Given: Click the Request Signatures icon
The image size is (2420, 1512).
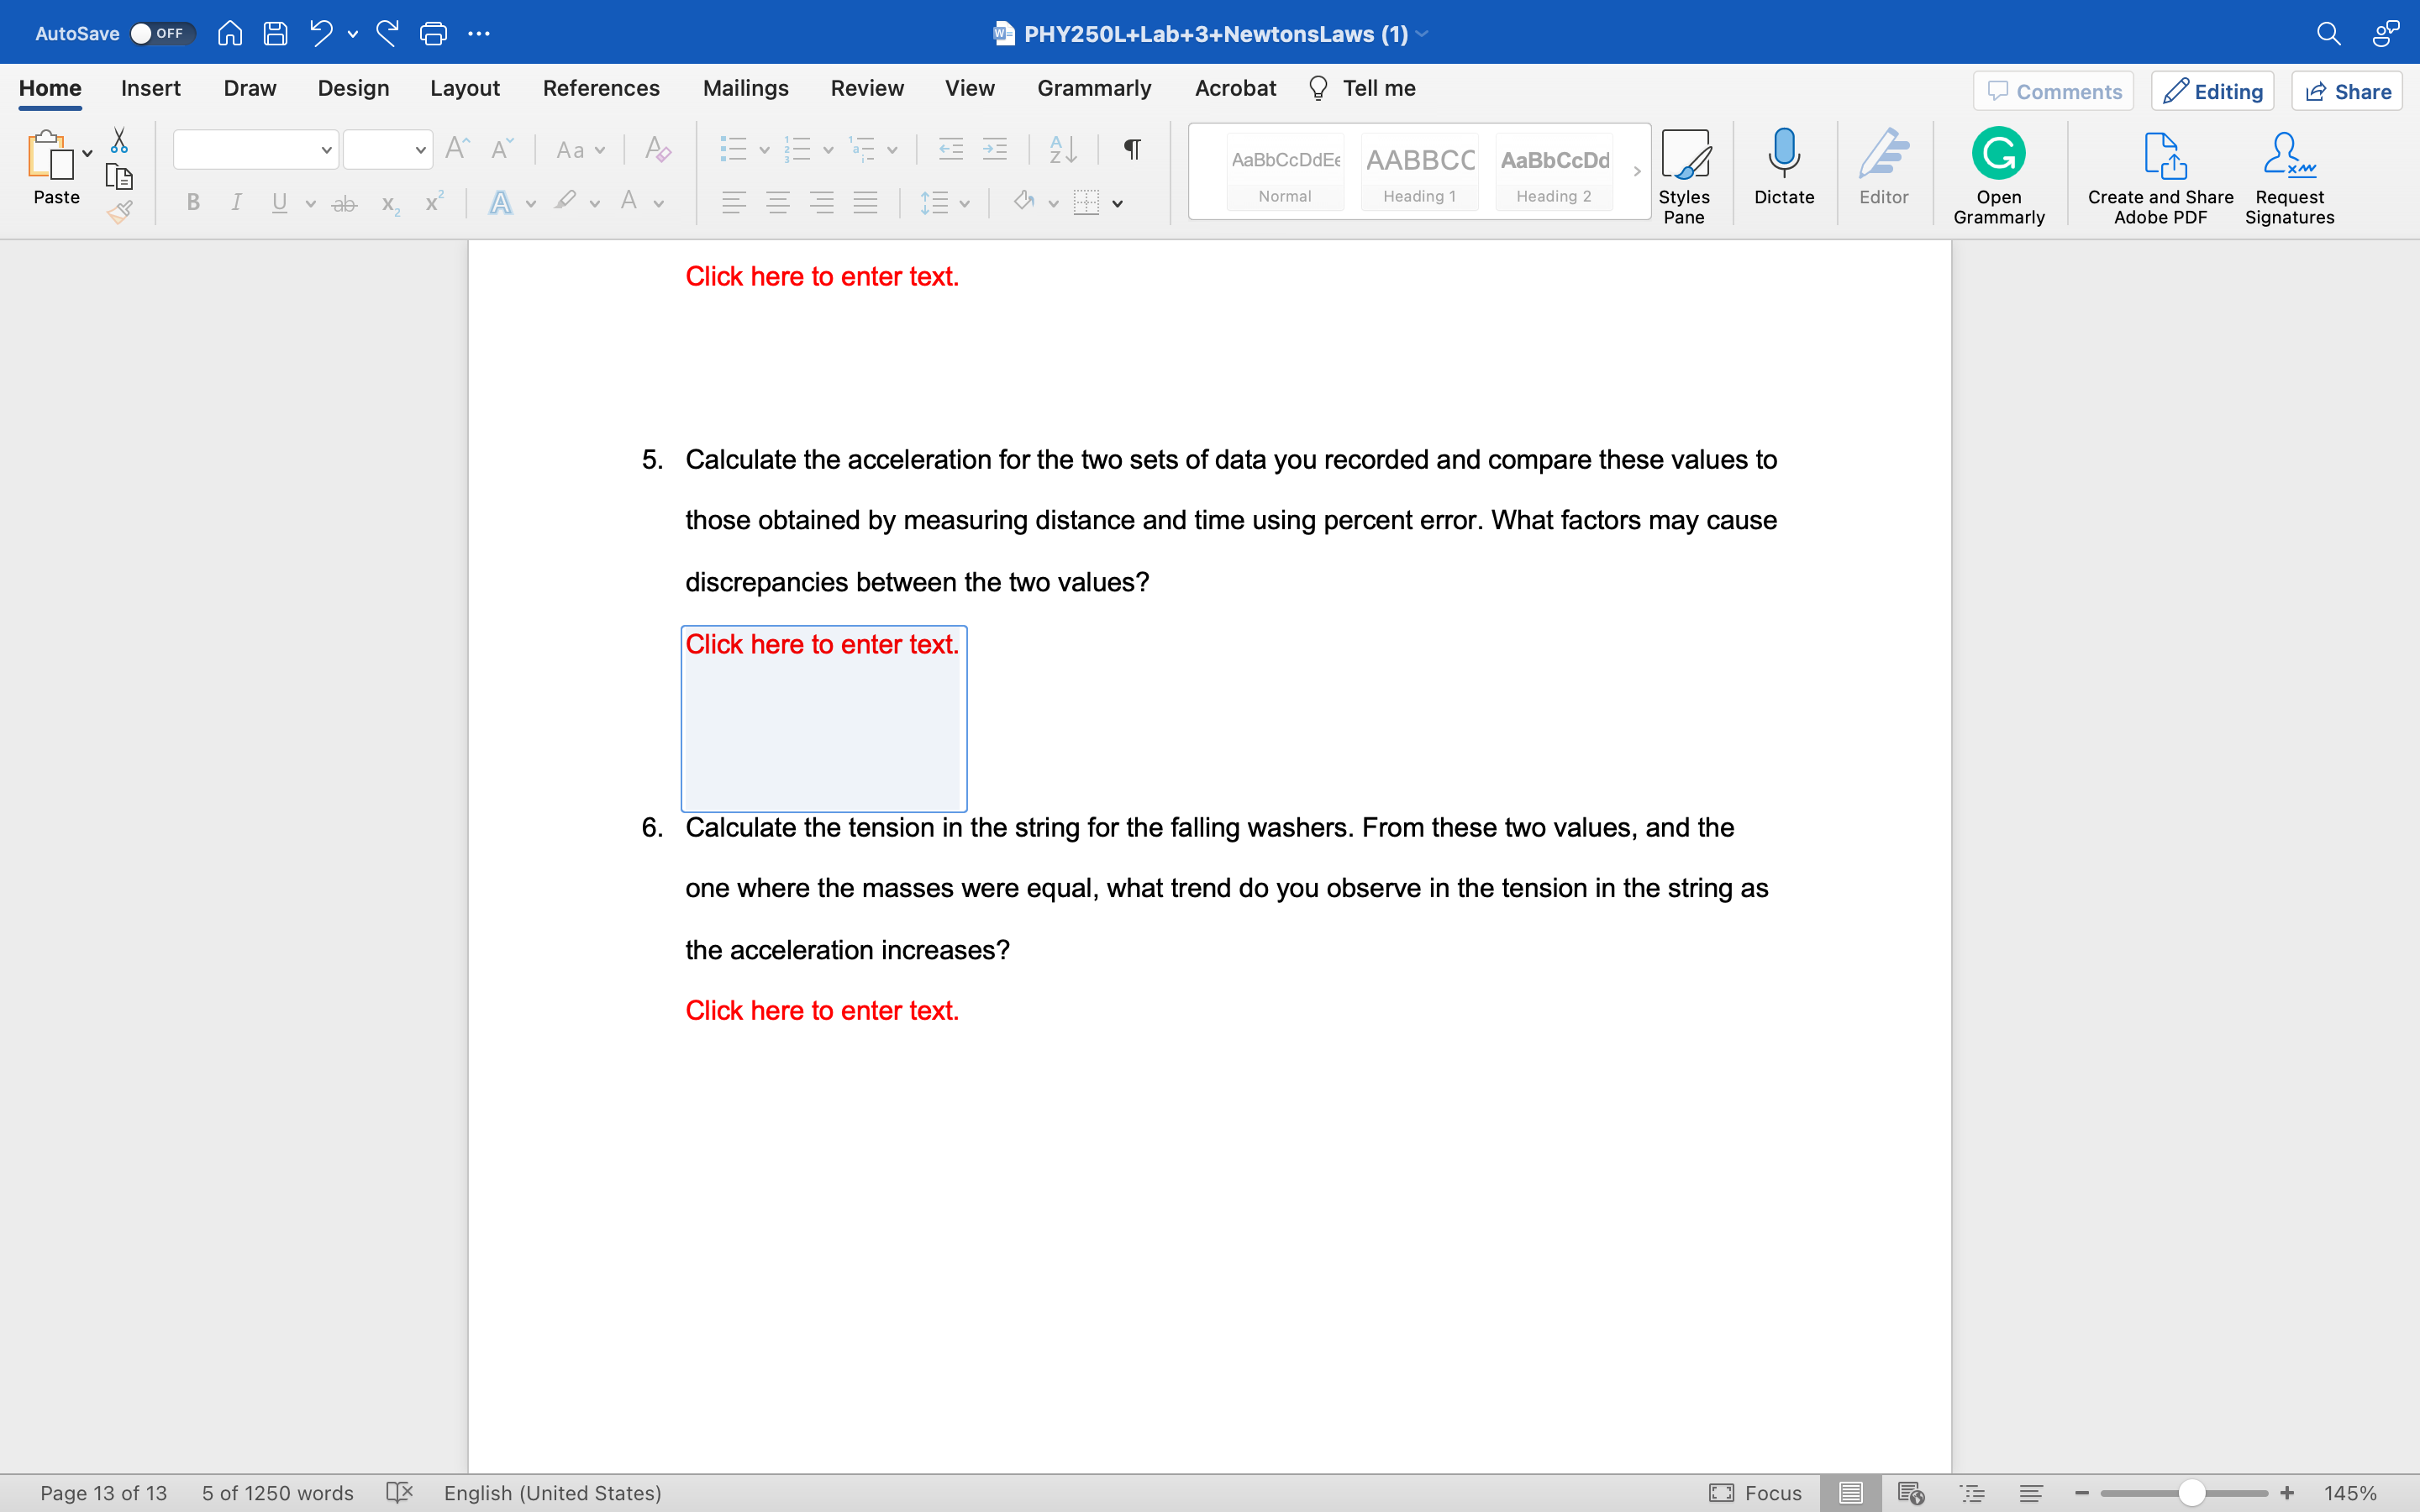Looking at the screenshot, I should pyautogui.click(x=2288, y=156).
